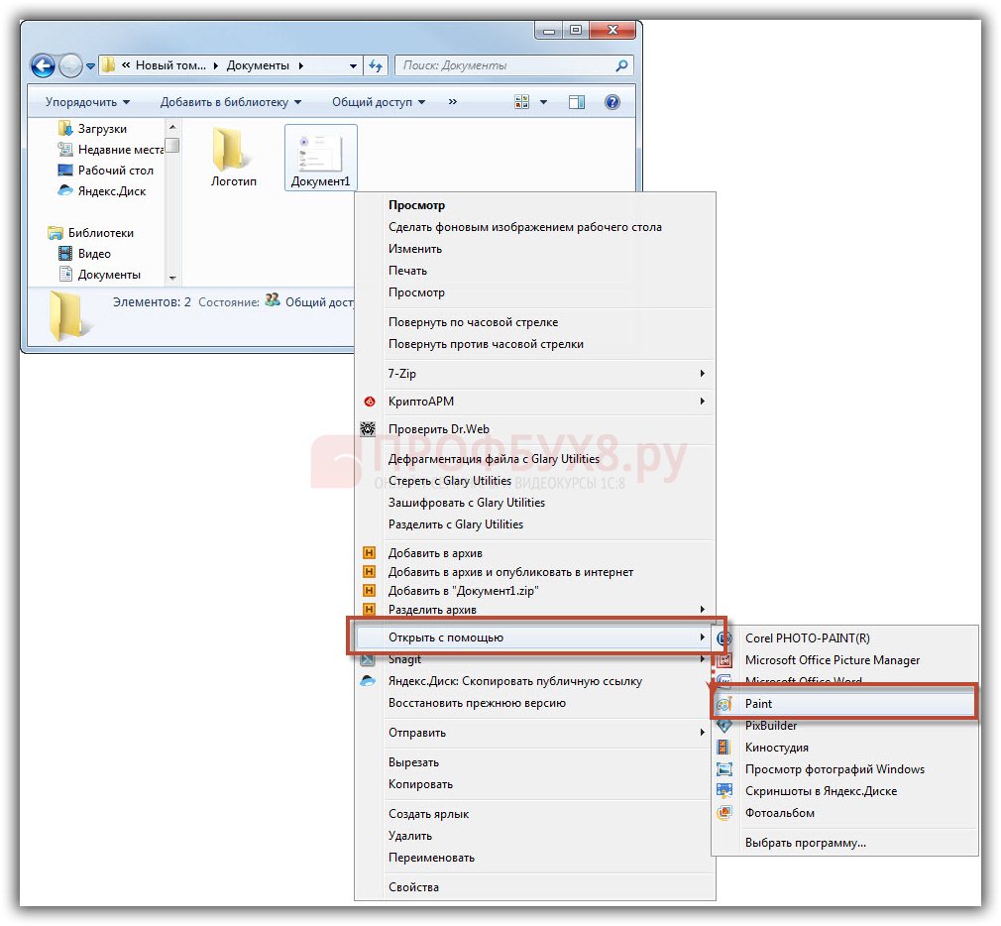This screenshot has height=926, width=1001.
Task: Choose Свойства in the context menu
Action: (x=413, y=887)
